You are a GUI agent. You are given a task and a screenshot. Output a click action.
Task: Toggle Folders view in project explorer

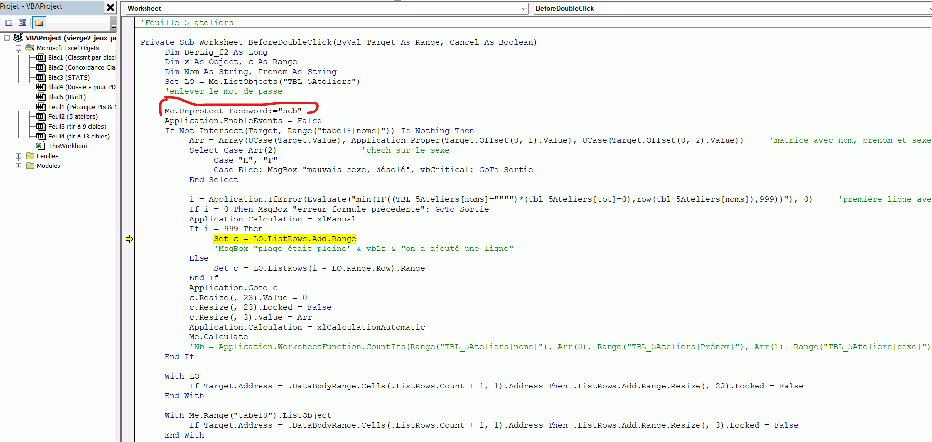pyautogui.click(x=39, y=23)
